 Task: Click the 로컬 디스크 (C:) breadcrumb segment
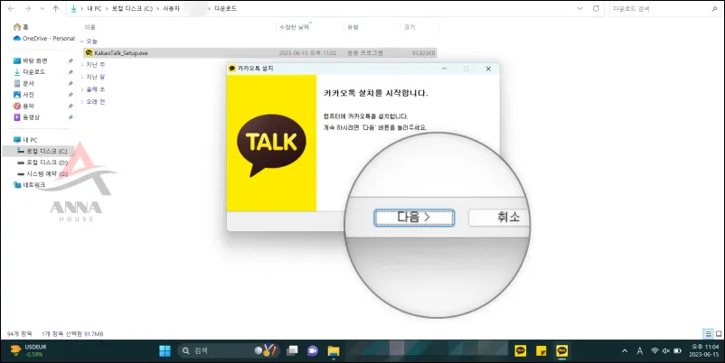pos(132,8)
